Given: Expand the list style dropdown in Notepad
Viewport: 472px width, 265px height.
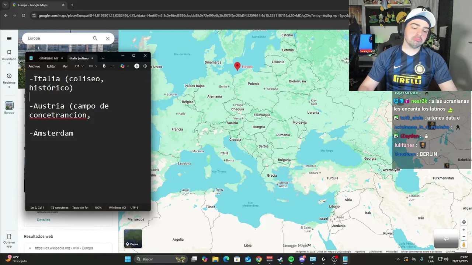Looking at the screenshot, I should coord(93,66).
